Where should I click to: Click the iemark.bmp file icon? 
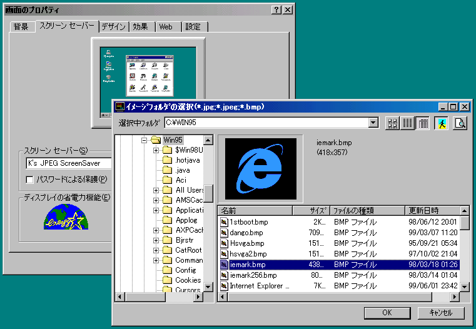(224, 265)
